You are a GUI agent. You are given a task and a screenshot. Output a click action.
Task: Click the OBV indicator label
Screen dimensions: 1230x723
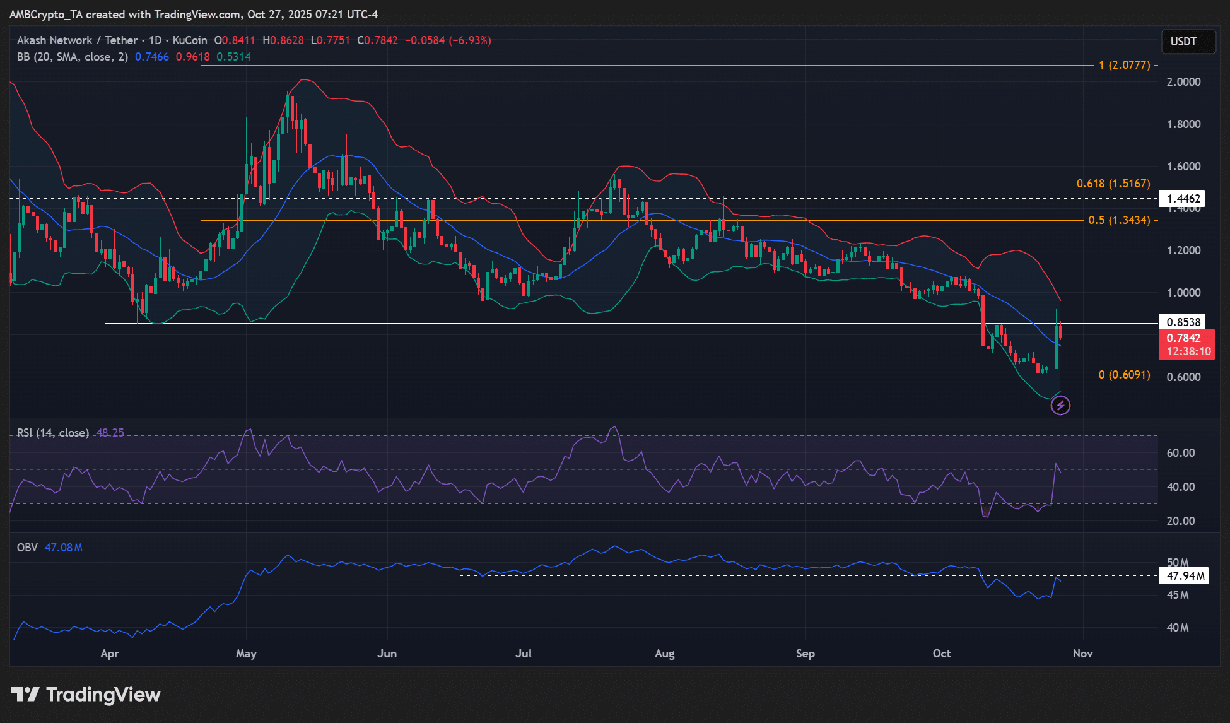point(27,548)
